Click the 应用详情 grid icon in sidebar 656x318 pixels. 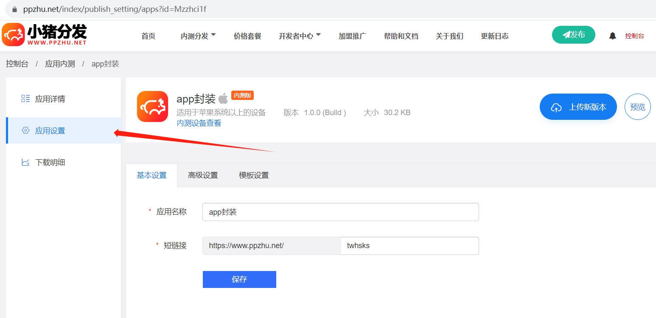(25, 99)
